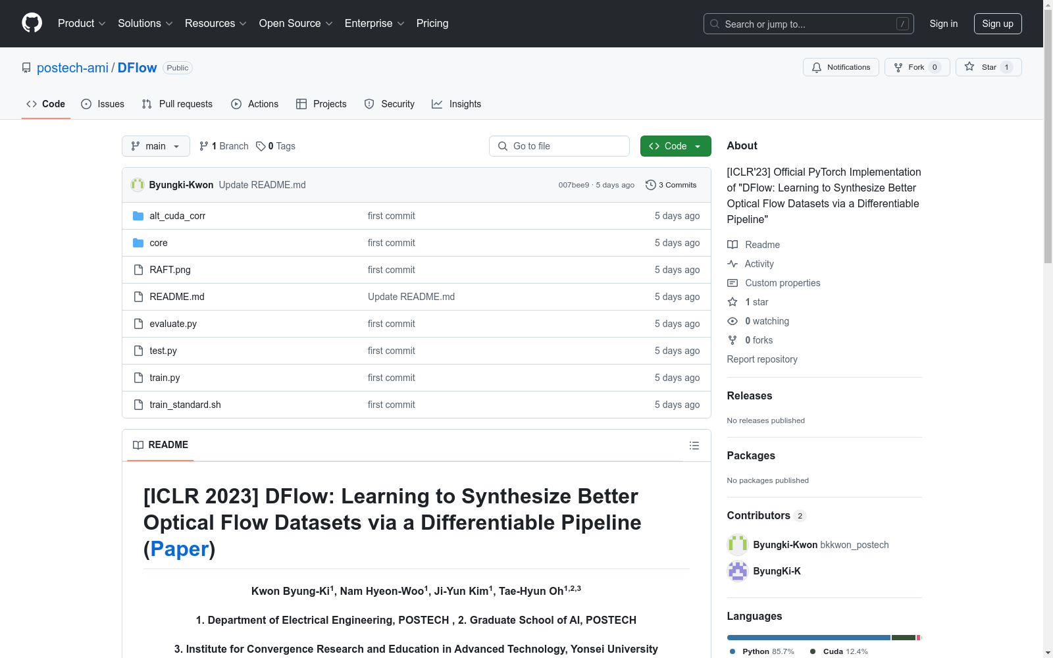Image resolution: width=1053 pixels, height=658 pixels.
Task: Click the fork icon beside '0 forks'
Action: click(x=732, y=340)
